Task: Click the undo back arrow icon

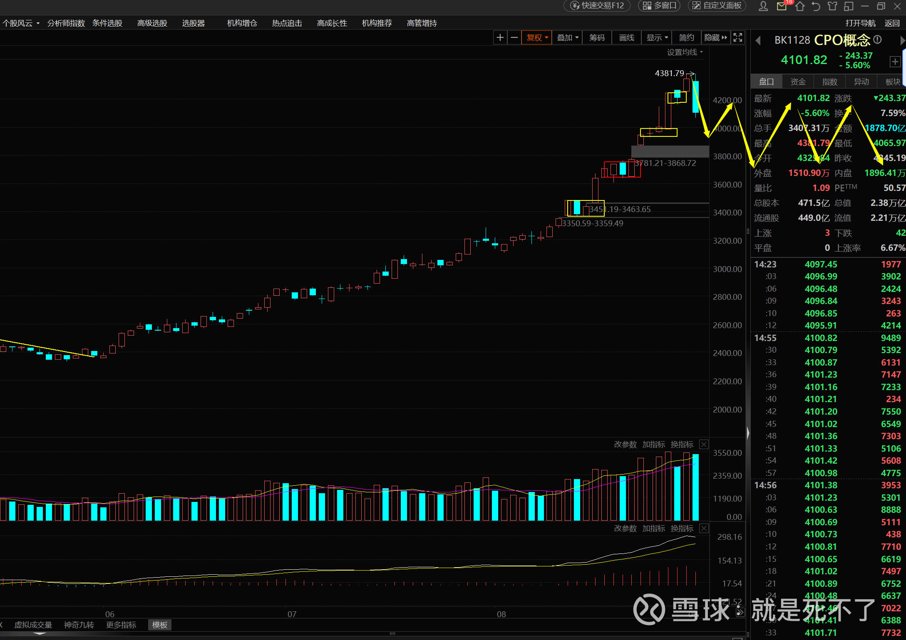Action: 816,6
